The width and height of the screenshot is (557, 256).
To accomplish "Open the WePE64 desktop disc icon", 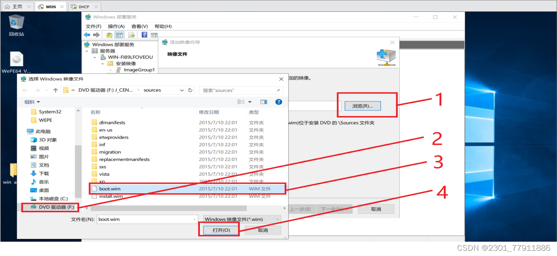I will click(16, 63).
